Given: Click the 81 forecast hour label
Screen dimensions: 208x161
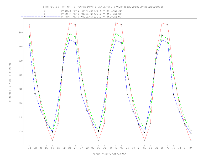Looking at the screenshot, I should pyautogui.click(x=185, y=148).
